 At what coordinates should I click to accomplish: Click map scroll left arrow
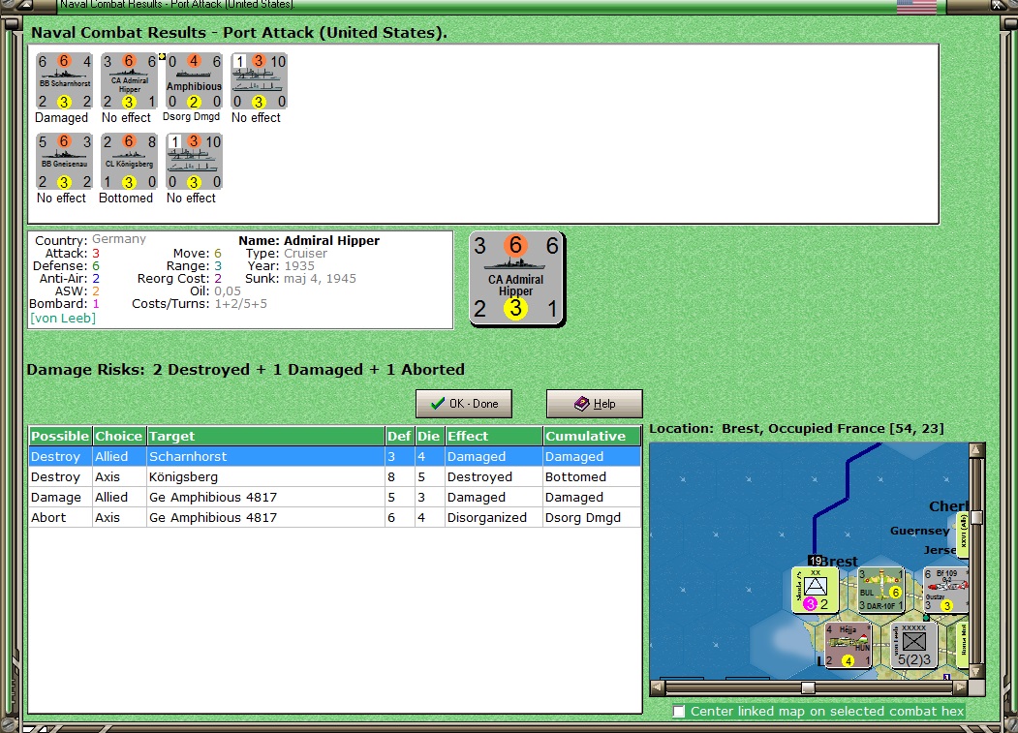pos(658,687)
